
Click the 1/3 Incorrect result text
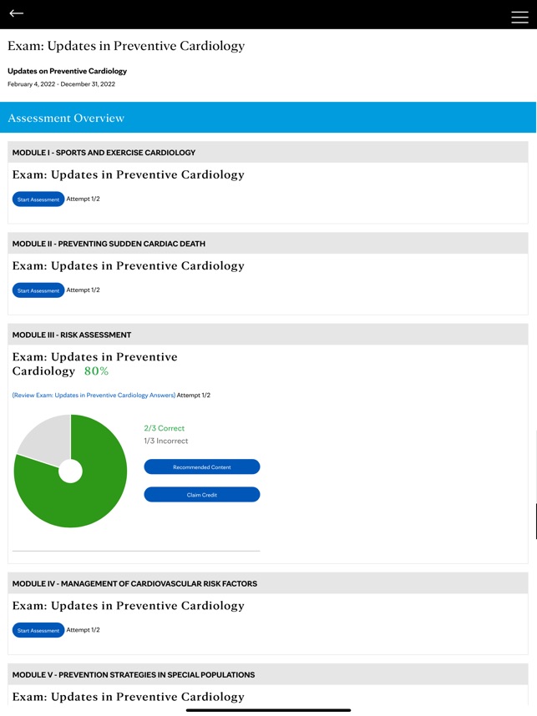tap(166, 441)
